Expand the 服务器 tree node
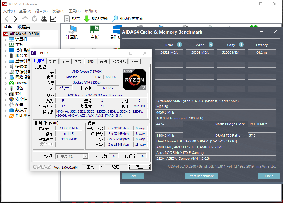Viewport: 283px width, 203px height. (x=5, y=56)
